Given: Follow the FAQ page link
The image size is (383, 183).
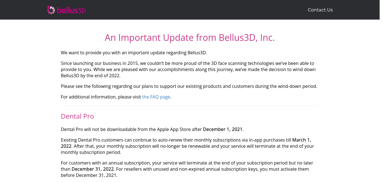Looking at the screenshot, I should click(156, 97).
